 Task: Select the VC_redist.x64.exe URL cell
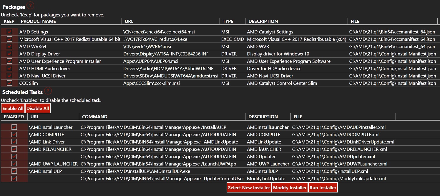[x=155, y=39]
